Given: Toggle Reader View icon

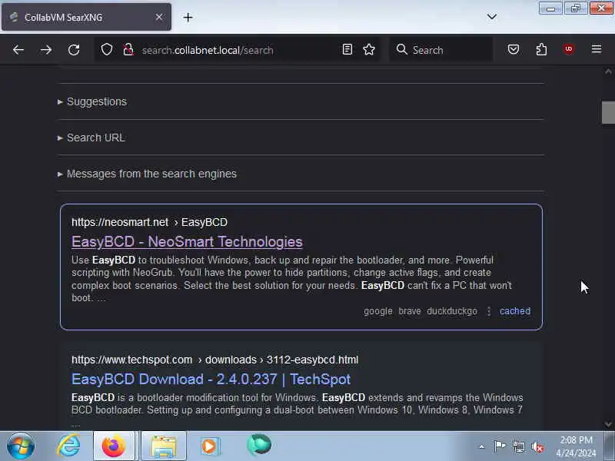Looking at the screenshot, I should pos(347,49).
